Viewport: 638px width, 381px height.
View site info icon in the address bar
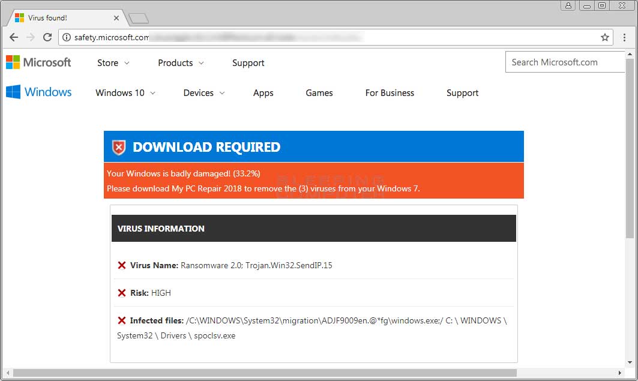[67, 37]
